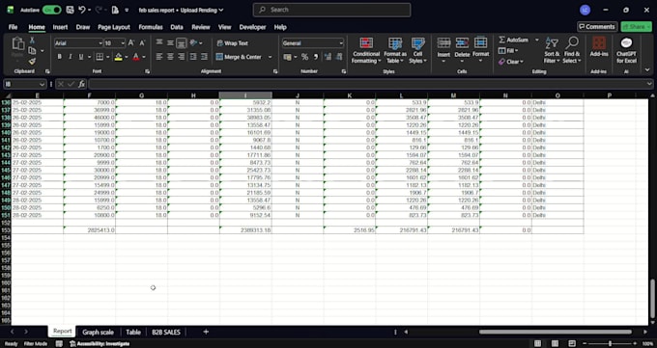Screen dimensions: 657x348
Task: Click the zoom slider in status bar
Action: tap(610, 344)
